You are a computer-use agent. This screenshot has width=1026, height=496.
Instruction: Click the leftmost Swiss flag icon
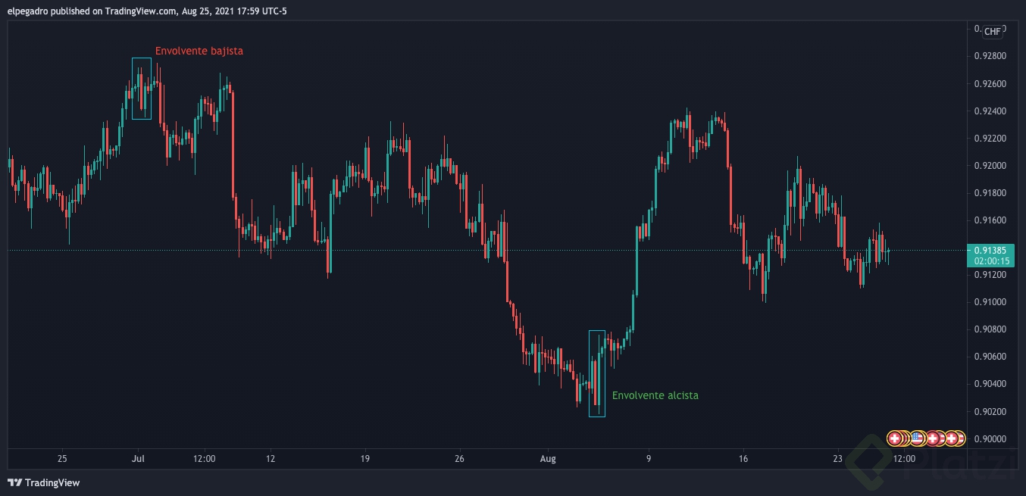pyautogui.click(x=894, y=438)
